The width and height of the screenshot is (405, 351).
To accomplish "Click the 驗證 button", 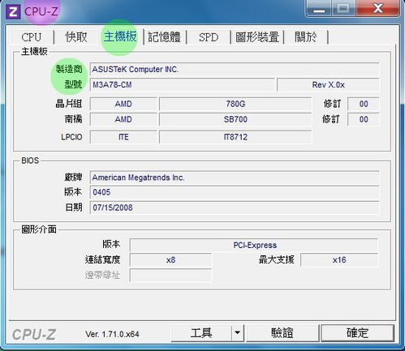I will (282, 333).
